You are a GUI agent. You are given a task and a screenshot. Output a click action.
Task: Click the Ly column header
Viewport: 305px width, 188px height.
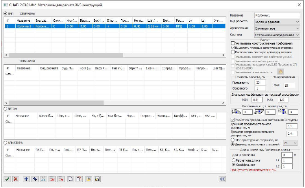click(x=193, y=20)
